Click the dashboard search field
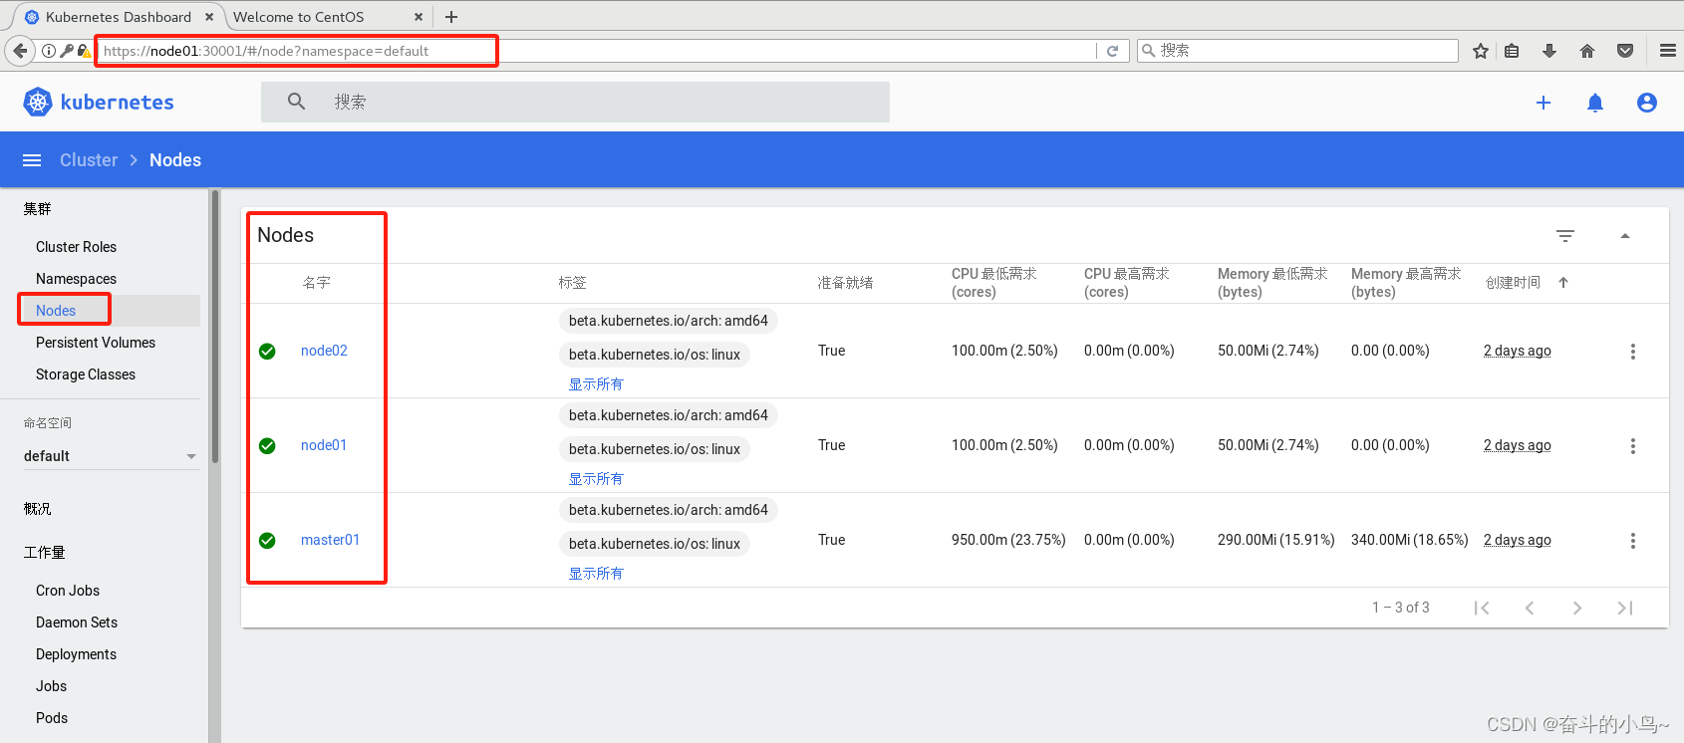Image resolution: width=1684 pixels, height=743 pixels. coord(575,102)
